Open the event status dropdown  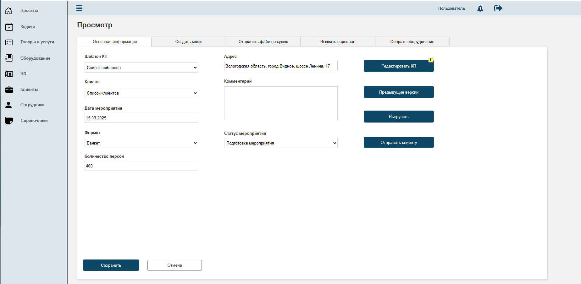coord(281,143)
